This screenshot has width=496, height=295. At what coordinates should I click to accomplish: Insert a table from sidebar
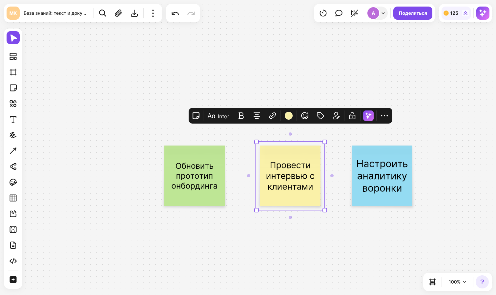pos(13,198)
